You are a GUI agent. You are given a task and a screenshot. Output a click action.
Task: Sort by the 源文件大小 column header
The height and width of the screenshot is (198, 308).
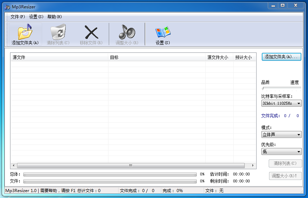click(x=219, y=57)
